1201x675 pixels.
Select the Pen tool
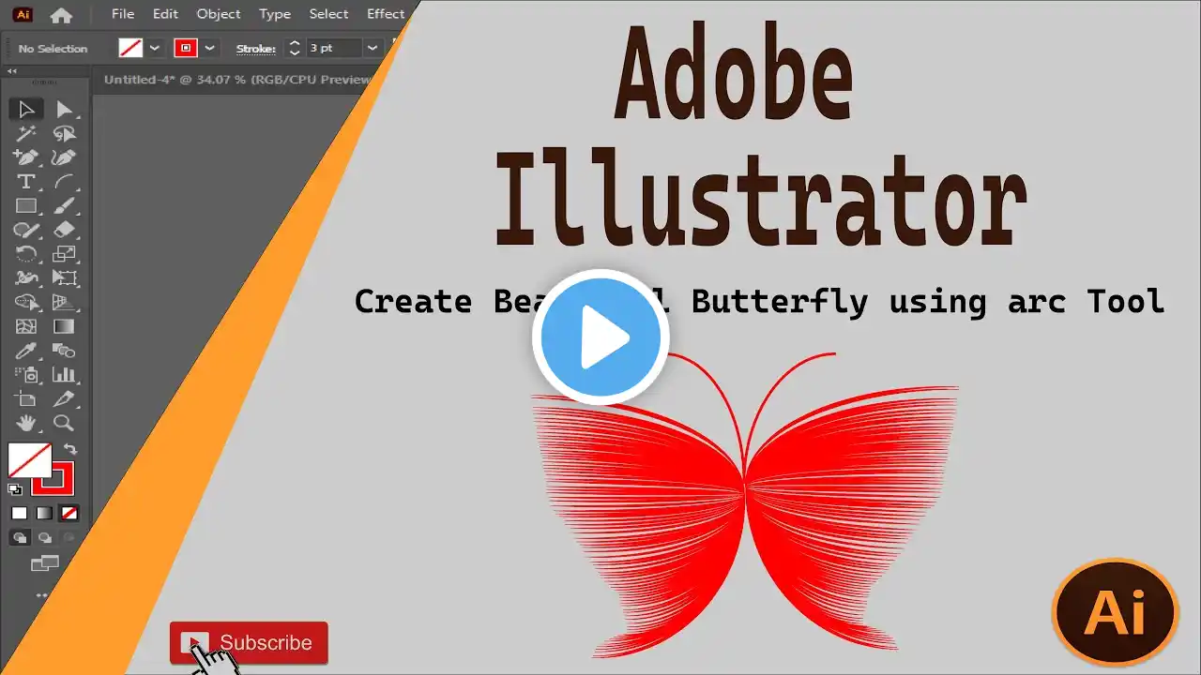tap(26, 157)
